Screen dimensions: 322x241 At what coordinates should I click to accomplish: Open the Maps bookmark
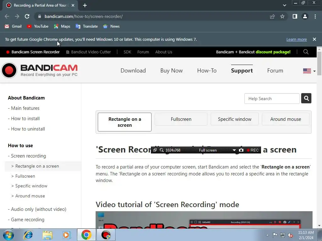point(62,26)
